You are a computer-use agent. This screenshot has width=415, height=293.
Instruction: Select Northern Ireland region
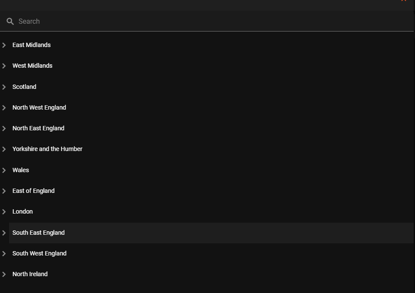pyautogui.click(x=30, y=274)
